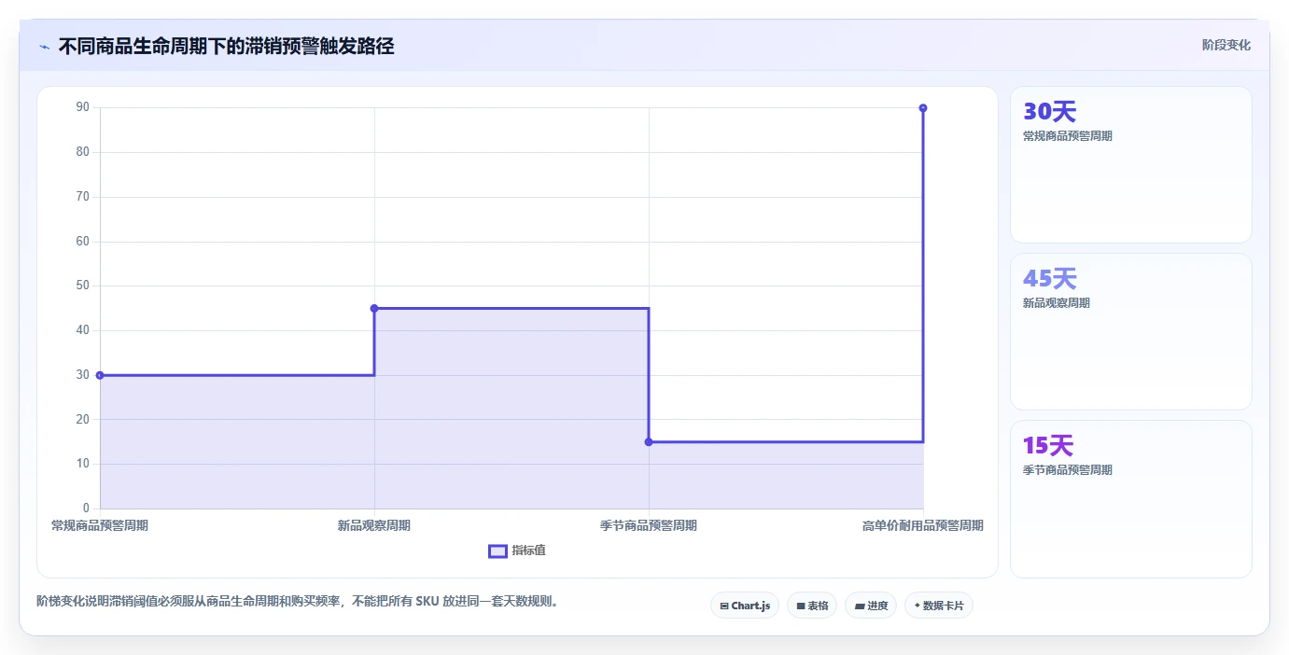Viewport: 1289px width, 655px height.
Task: Click the footnote text about 阶梯变化
Action: [300, 601]
